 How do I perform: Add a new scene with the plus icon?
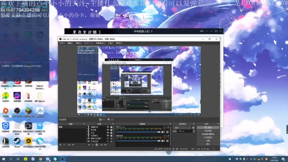pos(60,145)
